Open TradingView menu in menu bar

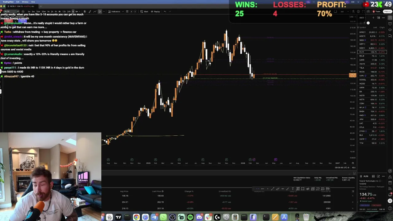[8, 2]
